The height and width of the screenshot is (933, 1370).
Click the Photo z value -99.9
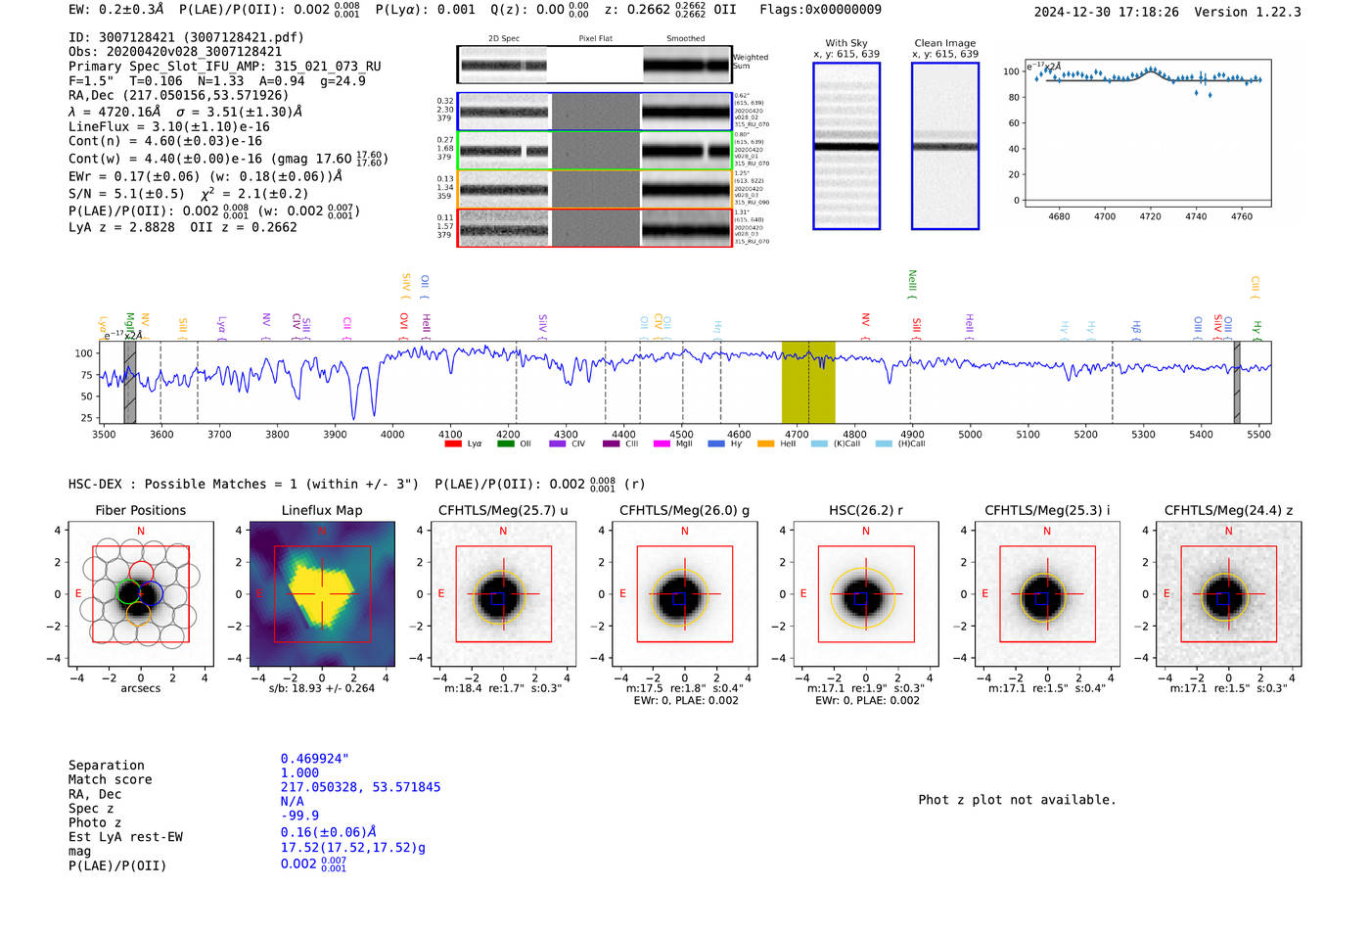click(x=299, y=816)
